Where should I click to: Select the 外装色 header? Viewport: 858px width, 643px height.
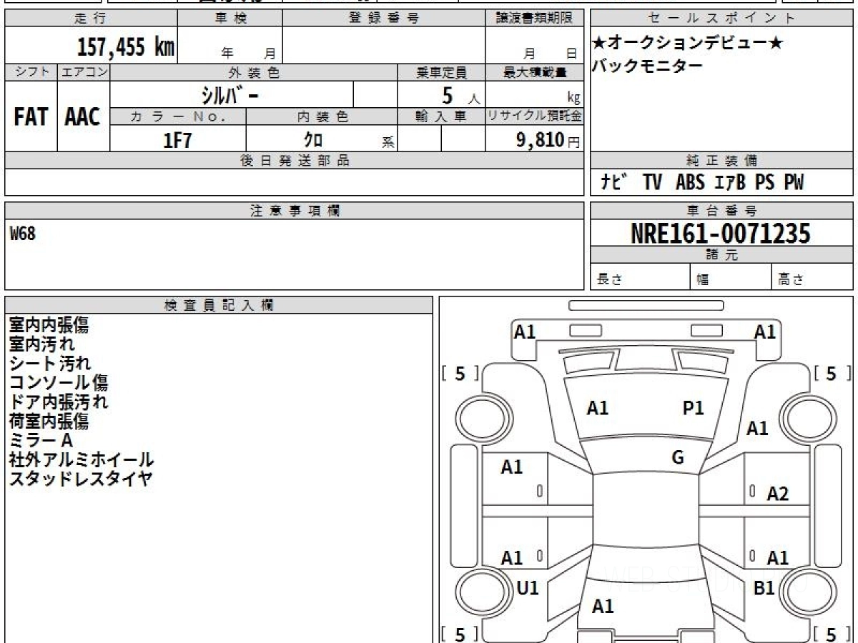point(254,72)
